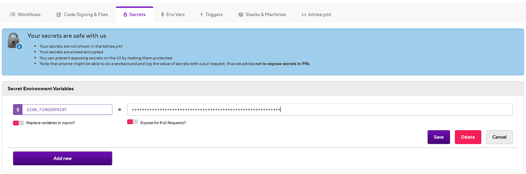Click the layers icon beside Stacks & Machines
This screenshot has width=526, height=174.
[x=241, y=15]
